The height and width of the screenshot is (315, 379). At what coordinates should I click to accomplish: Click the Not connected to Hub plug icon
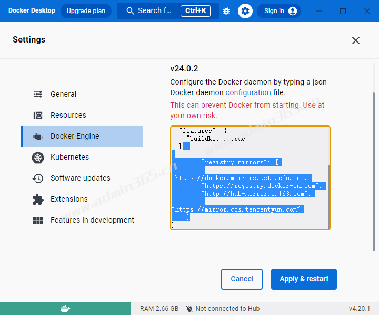(189, 309)
